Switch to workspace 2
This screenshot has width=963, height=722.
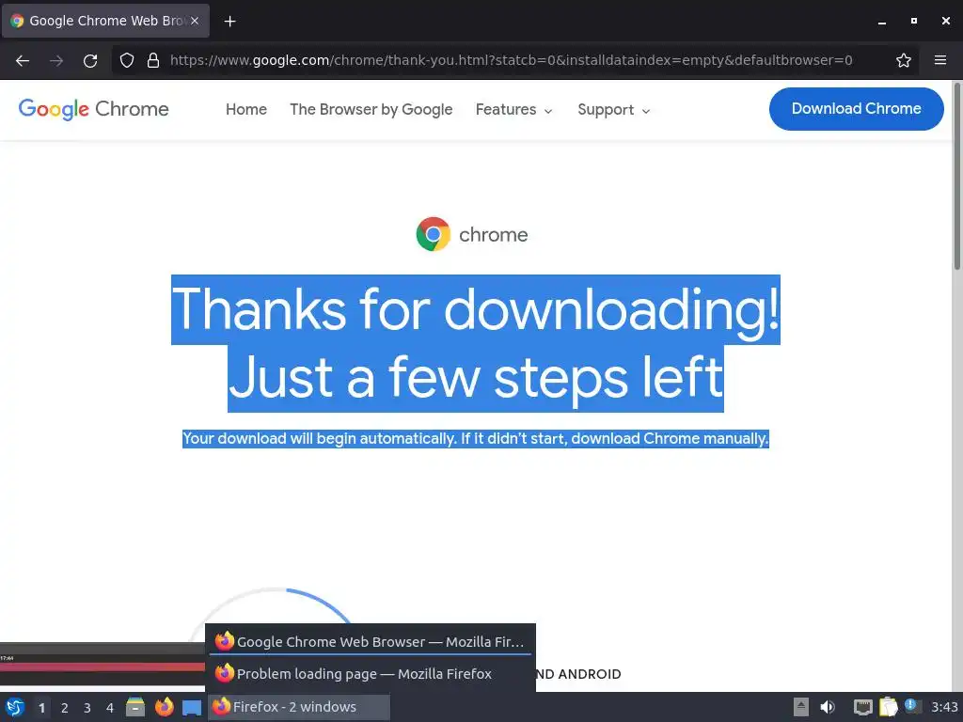[x=65, y=708]
